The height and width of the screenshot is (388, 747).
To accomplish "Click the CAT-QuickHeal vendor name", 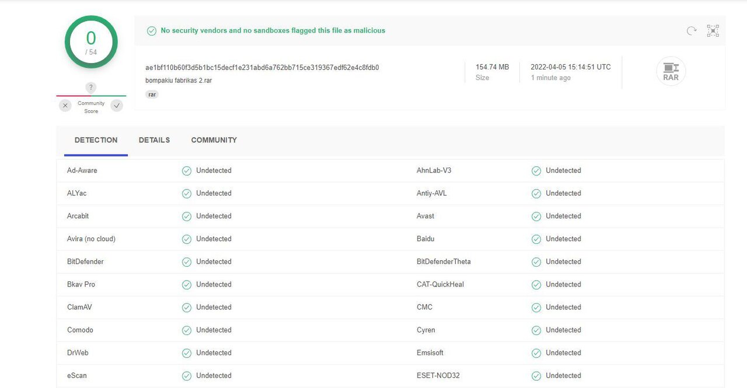I will 440,284.
